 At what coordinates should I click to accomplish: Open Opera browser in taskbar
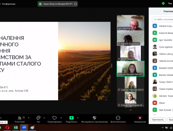7,128
